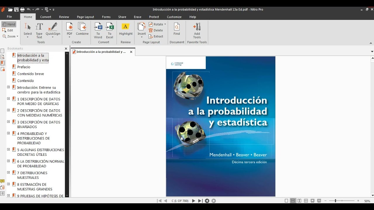Expand the 4 PROBABILIDAD Y DISTRIBUCIONES bookmark
Screen dimensions: 374x210
pos(8,133)
